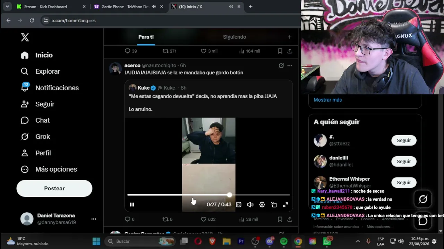Enter fullscreen on the video
This screenshot has width=444, height=249.
285,205
